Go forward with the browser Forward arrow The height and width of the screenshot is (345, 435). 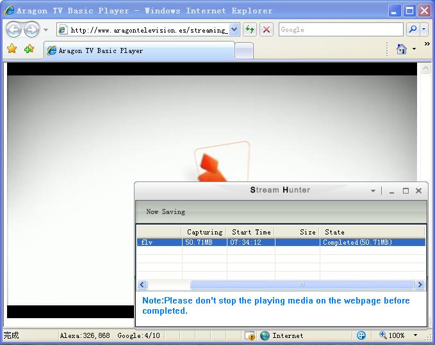[31, 29]
